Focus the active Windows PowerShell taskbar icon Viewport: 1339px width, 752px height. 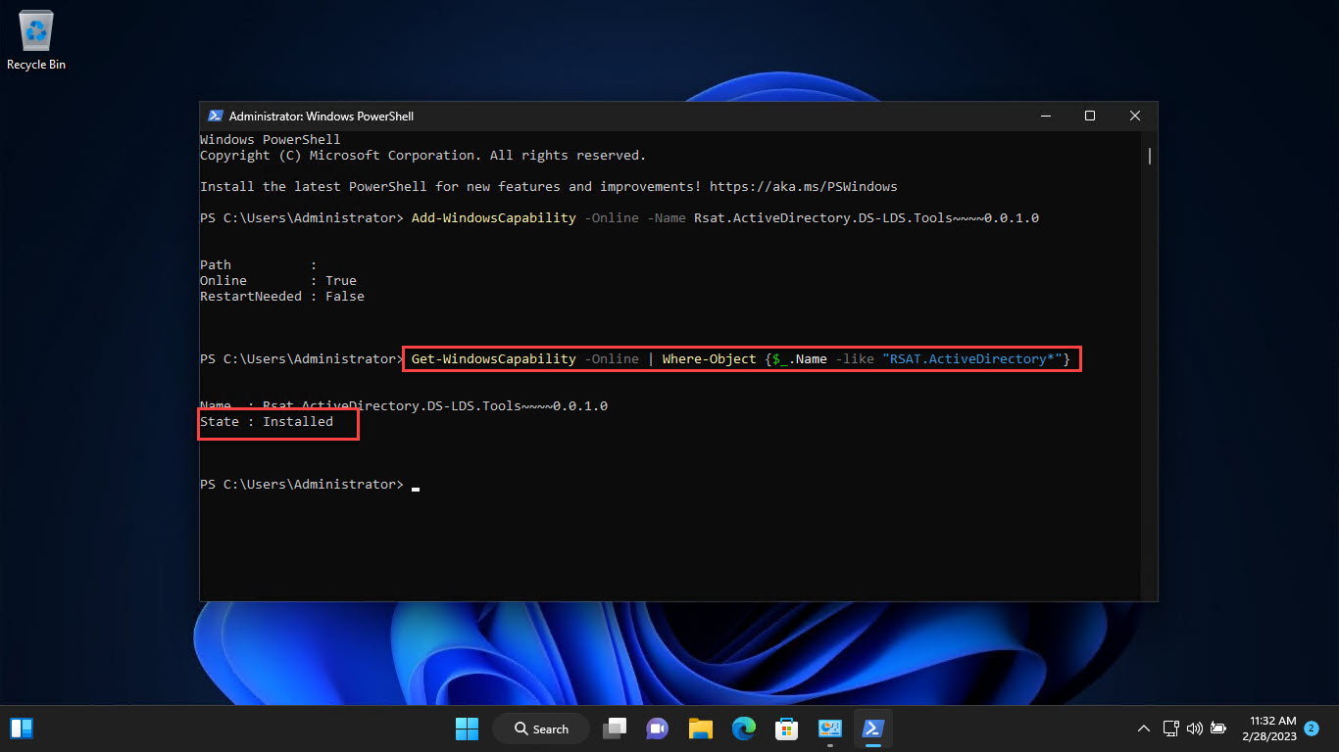872,728
